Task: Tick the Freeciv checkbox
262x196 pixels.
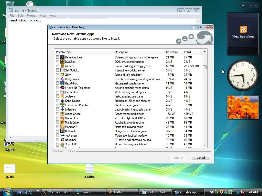Action: 58,66
